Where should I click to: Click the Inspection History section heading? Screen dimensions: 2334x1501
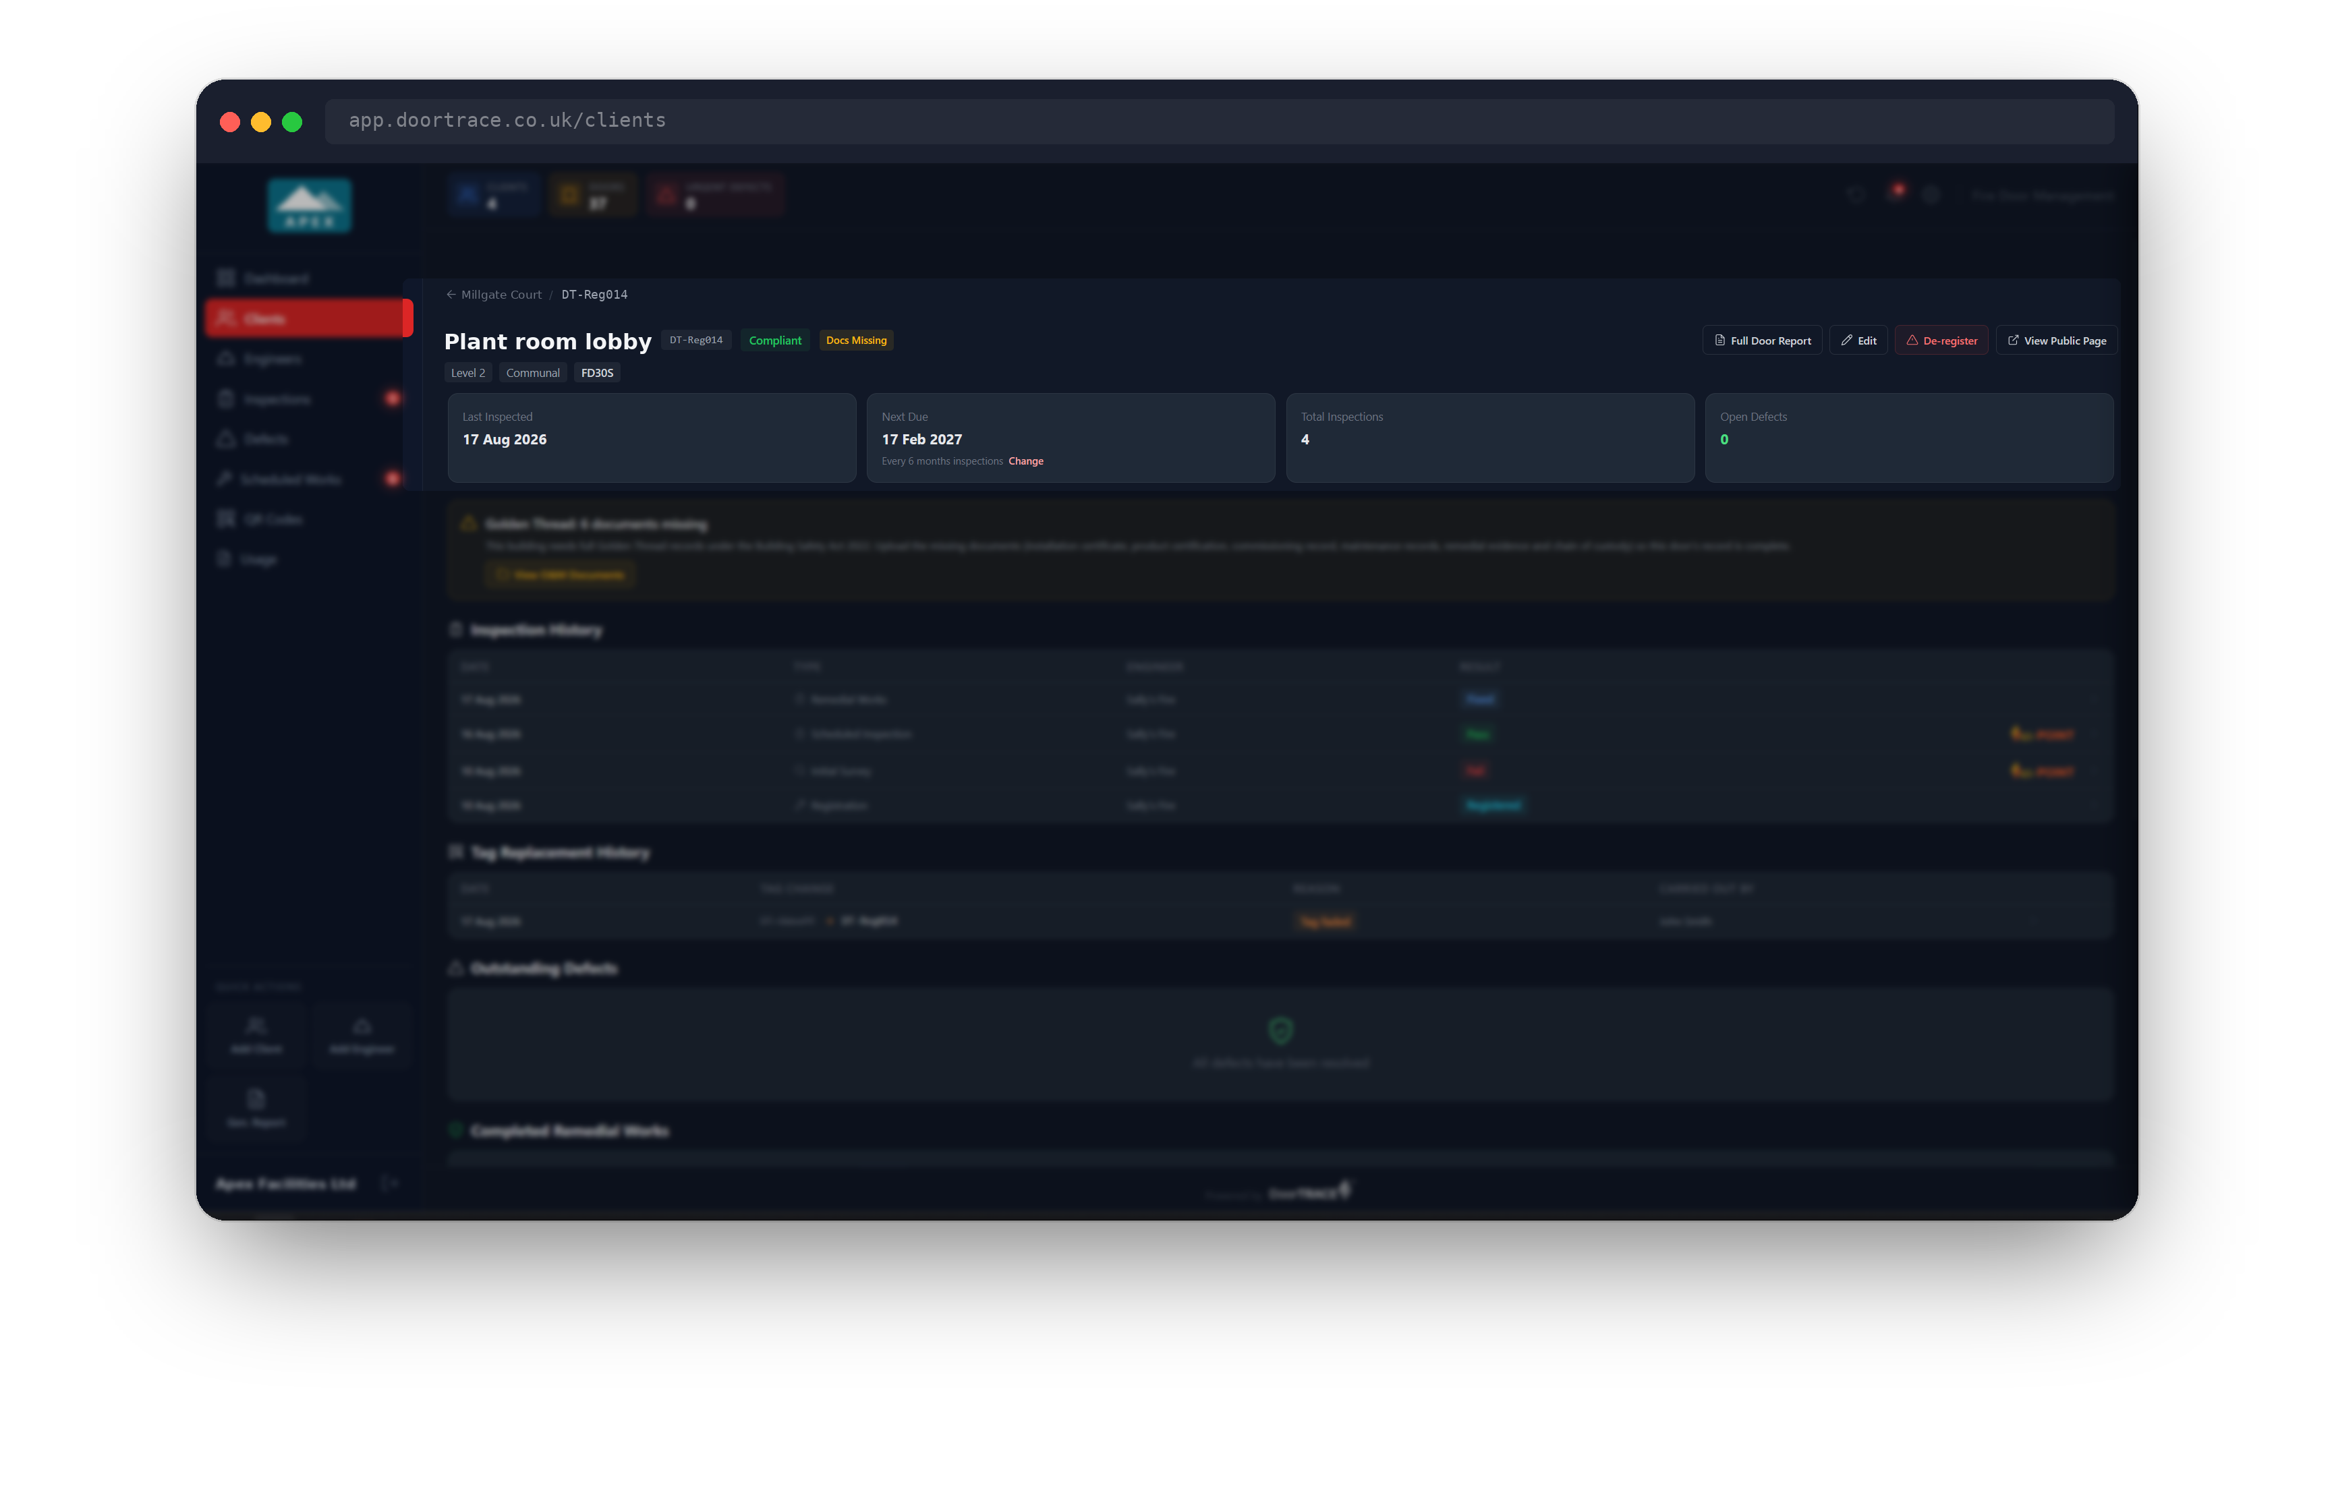pos(536,630)
